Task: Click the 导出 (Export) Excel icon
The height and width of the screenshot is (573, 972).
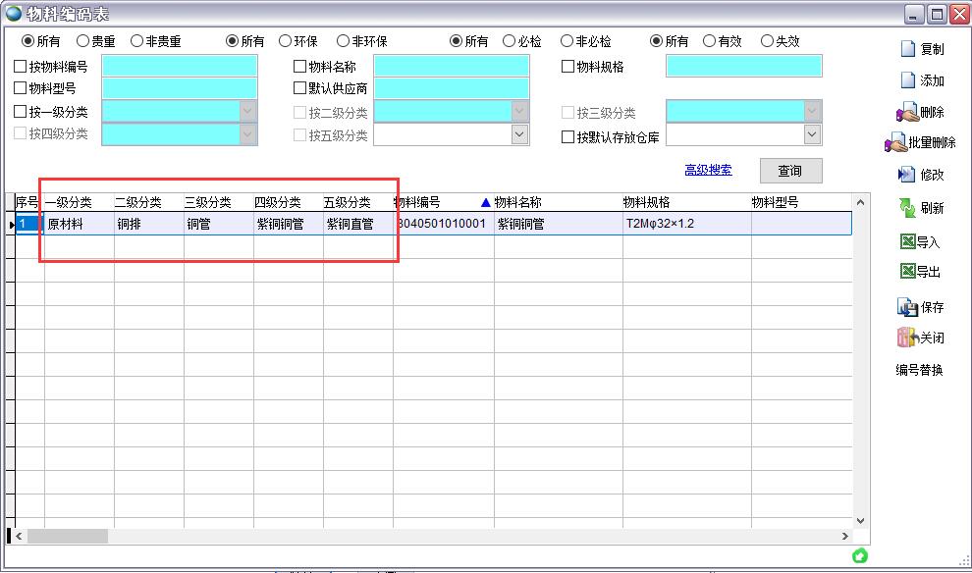Action: click(x=907, y=272)
